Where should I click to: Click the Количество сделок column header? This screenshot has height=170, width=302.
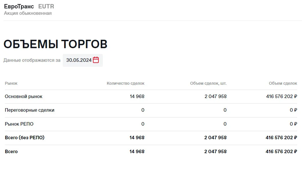[125, 83]
